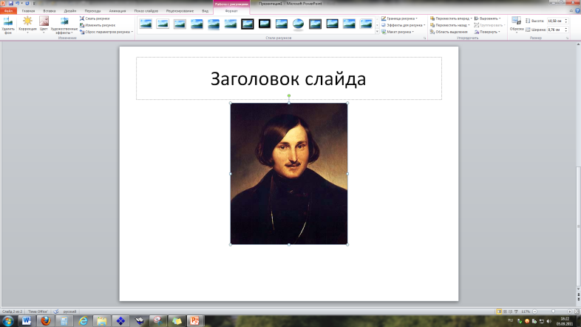
Task: Switch to the Рецензирование (Review) tab
Action: (180, 11)
